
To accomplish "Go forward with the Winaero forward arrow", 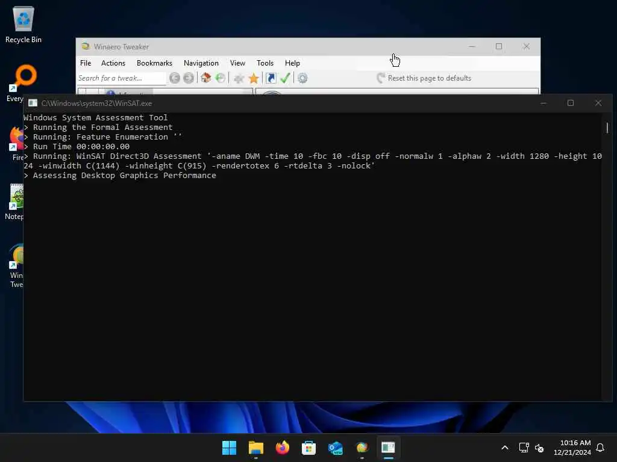I will pos(189,78).
